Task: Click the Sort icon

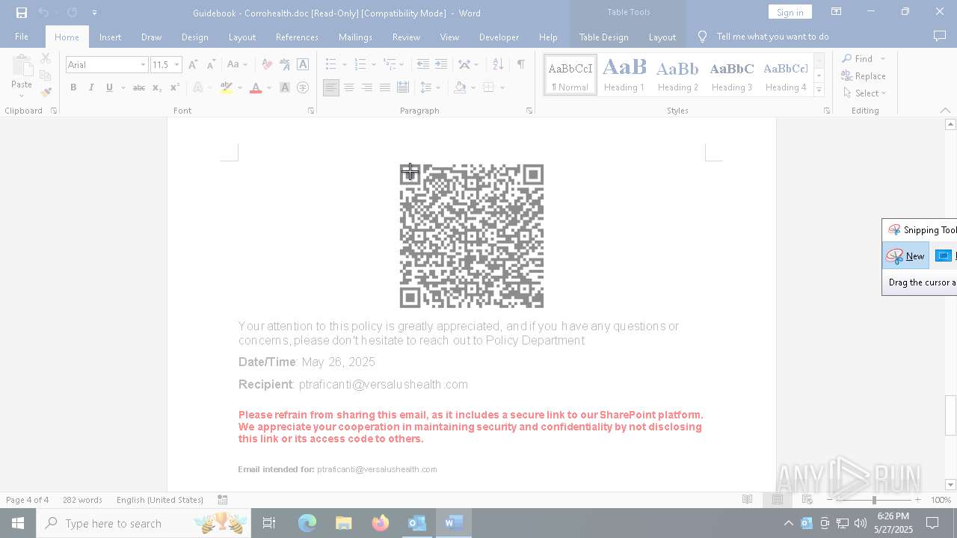Action: click(x=498, y=64)
